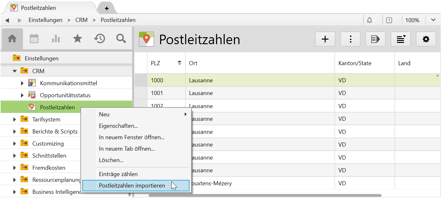Open a new tab with plus
441x198 pixels.
pos(107,8)
